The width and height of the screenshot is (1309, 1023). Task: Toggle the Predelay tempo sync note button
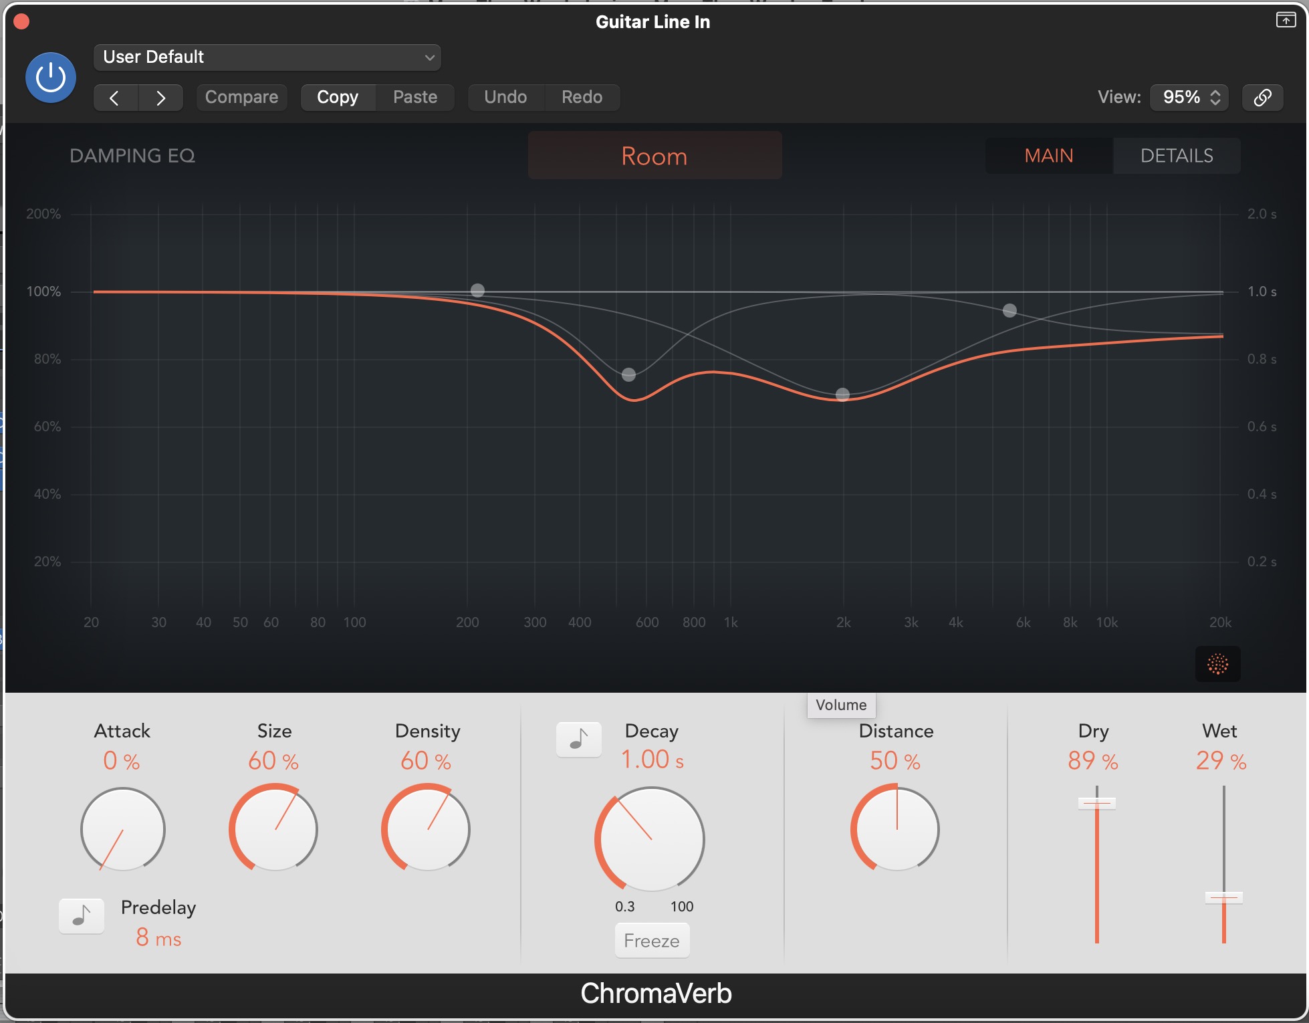click(x=82, y=916)
